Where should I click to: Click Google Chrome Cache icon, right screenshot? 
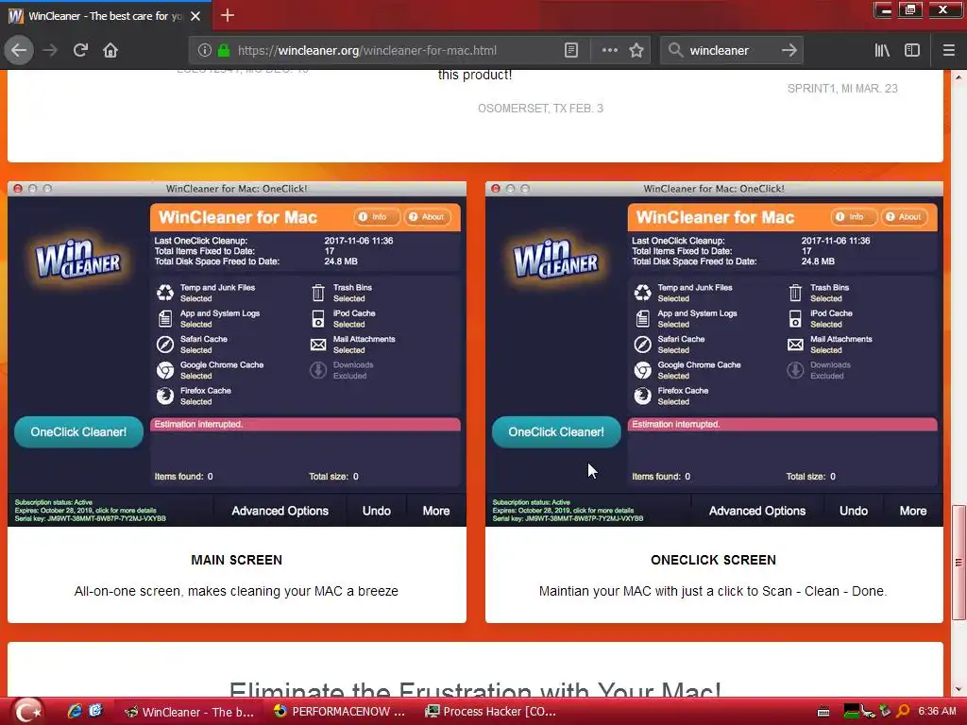(x=642, y=370)
